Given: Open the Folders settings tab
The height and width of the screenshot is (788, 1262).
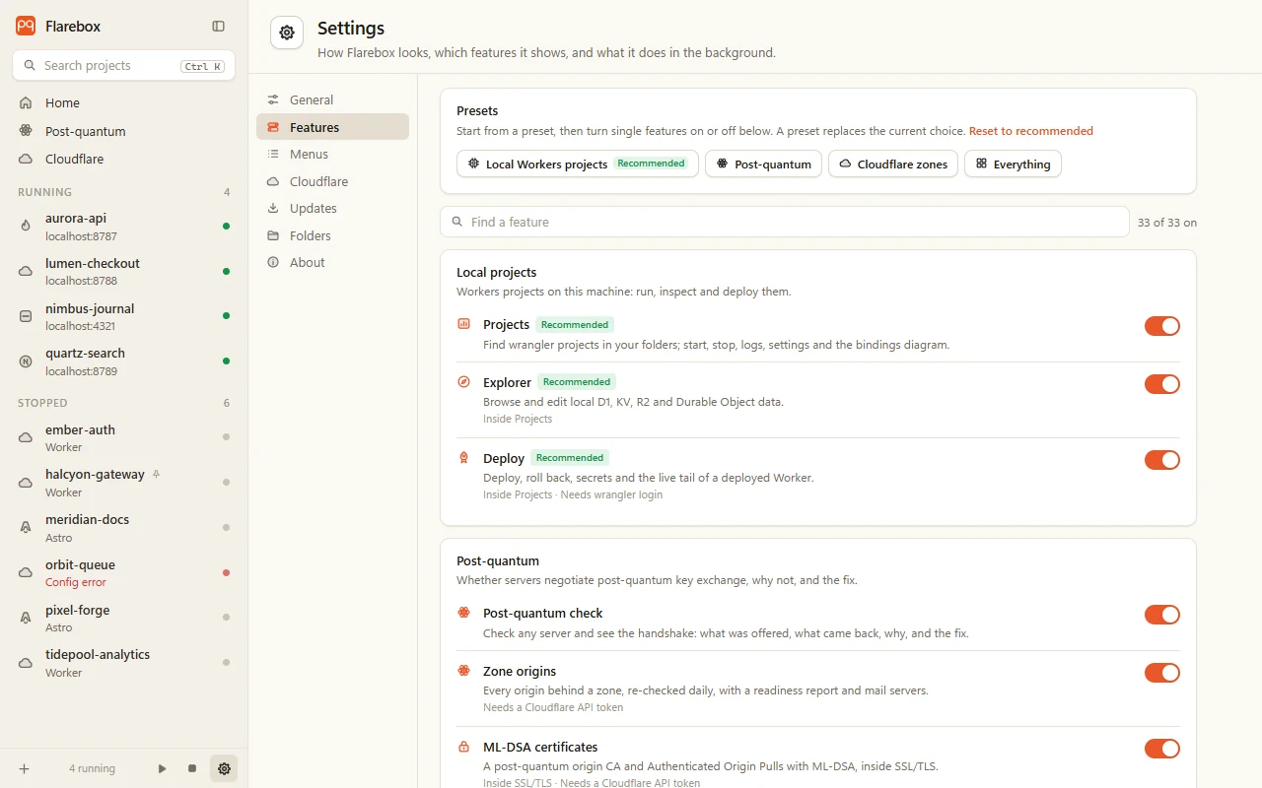Looking at the screenshot, I should click(332, 235).
